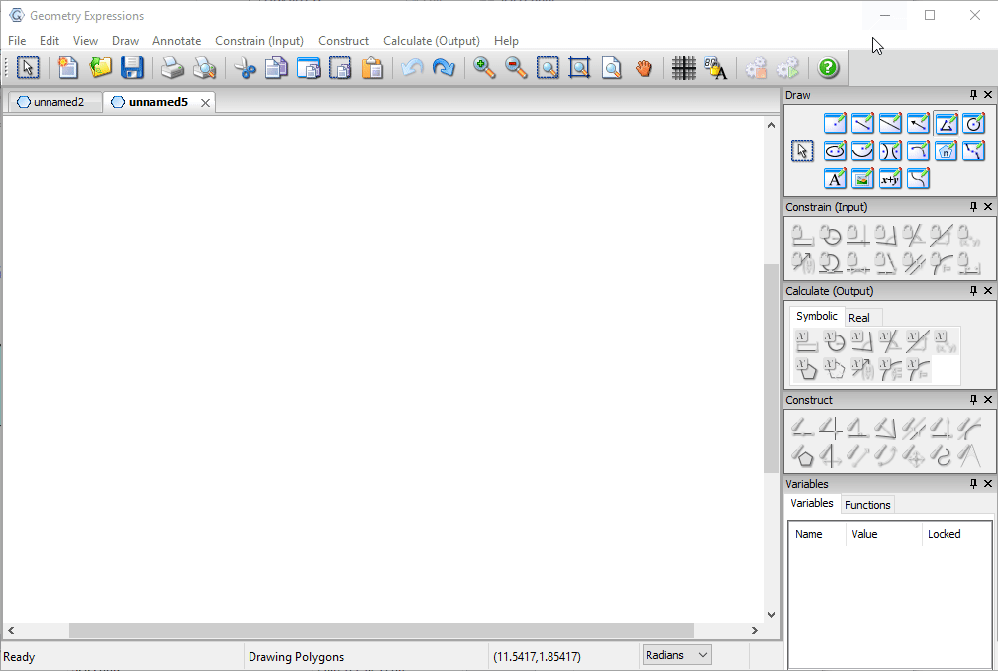The height and width of the screenshot is (671, 998).
Task: Save the document with the floppy disk icon
Action: pyautogui.click(x=132, y=68)
